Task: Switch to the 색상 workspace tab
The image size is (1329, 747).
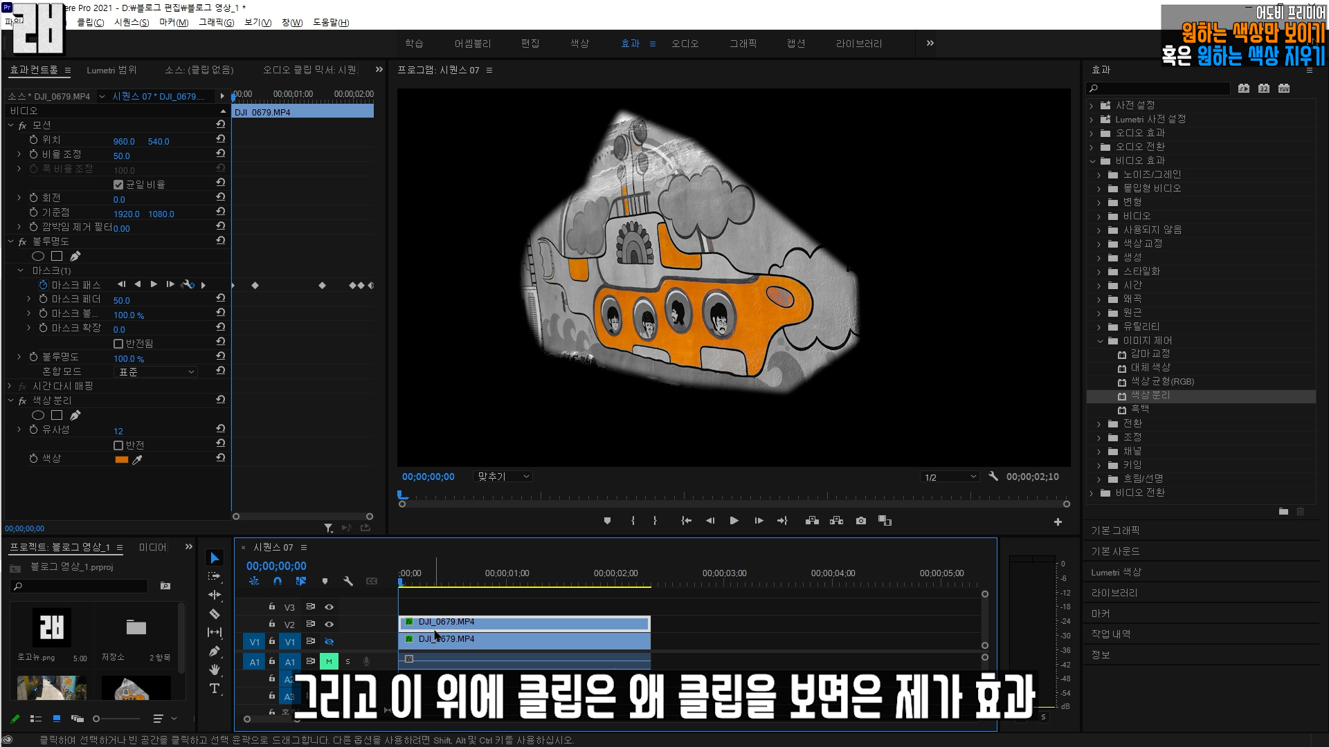Action: [579, 44]
